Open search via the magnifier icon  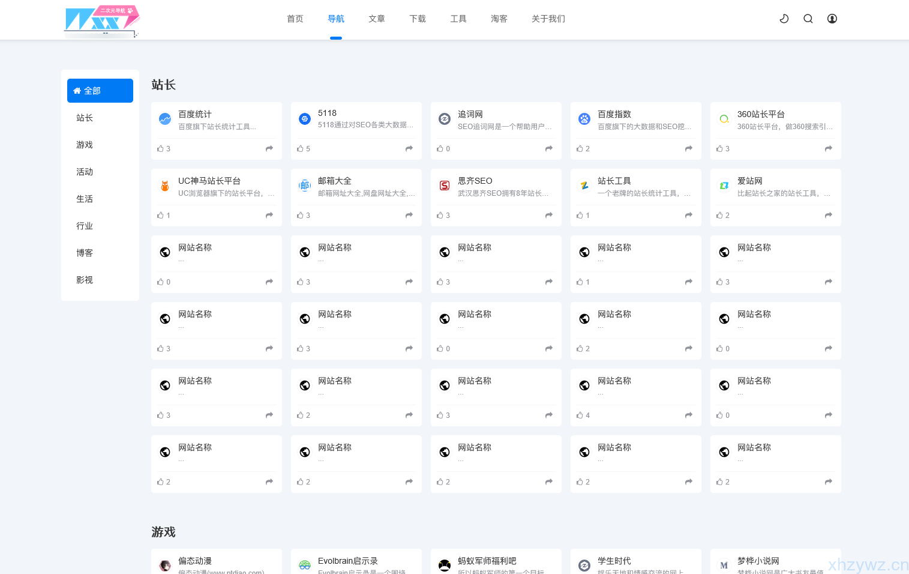click(808, 19)
